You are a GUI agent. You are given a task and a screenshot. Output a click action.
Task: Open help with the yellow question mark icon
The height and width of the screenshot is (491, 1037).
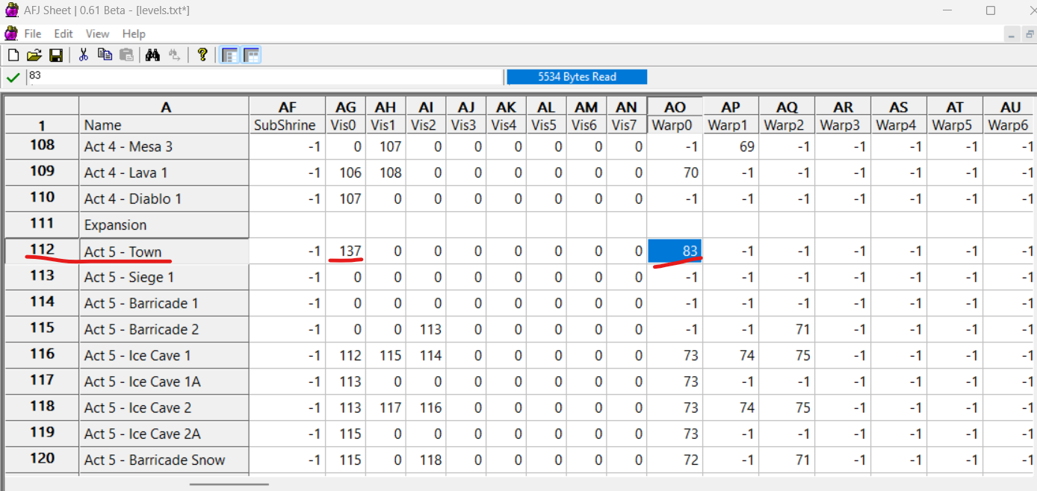pos(202,55)
